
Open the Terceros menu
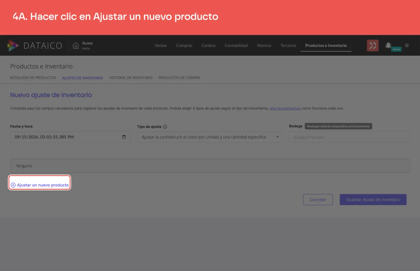pyautogui.click(x=288, y=46)
